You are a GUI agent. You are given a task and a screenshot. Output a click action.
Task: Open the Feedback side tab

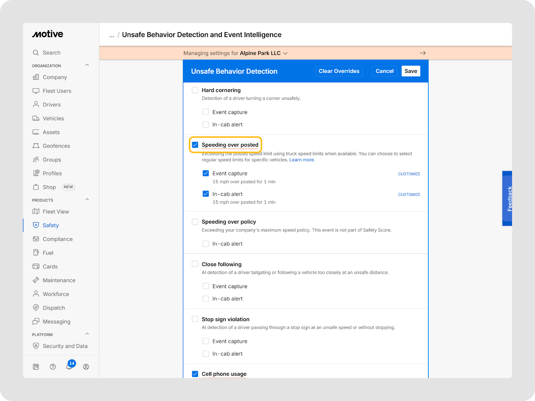508,198
